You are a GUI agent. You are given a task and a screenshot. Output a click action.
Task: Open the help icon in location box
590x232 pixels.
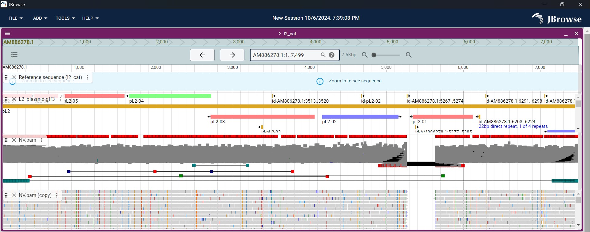[x=332, y=55]
